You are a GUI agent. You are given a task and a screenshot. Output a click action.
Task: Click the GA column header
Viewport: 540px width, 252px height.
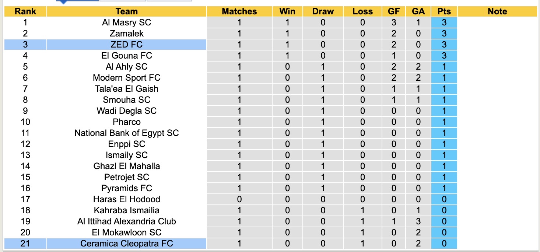(x=418, y=11)
